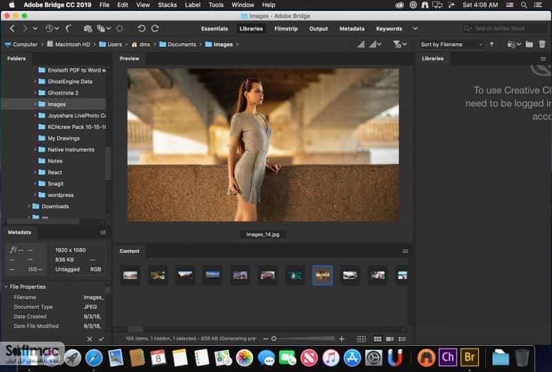This screenshot has width=552, height=372.
Task: Switch to Keywords workspace
Action: (x=389, y=28)
